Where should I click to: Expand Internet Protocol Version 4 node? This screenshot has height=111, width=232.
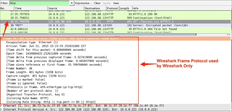point(1,109)
